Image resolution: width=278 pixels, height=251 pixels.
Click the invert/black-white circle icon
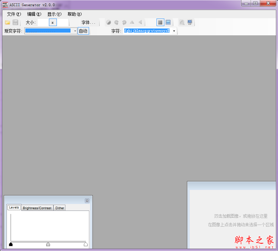tap(109, 22)
